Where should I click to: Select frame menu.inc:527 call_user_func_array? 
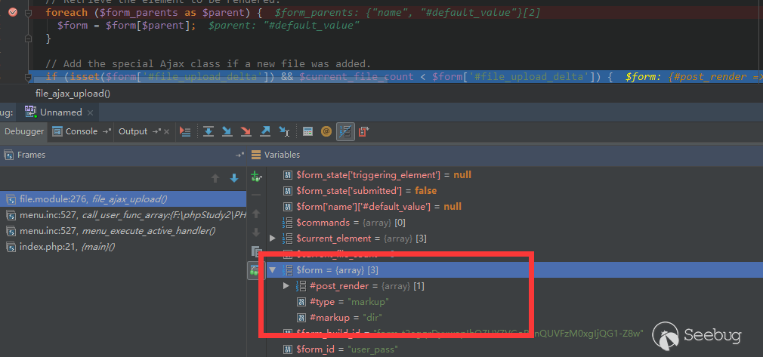click(123, 215)
